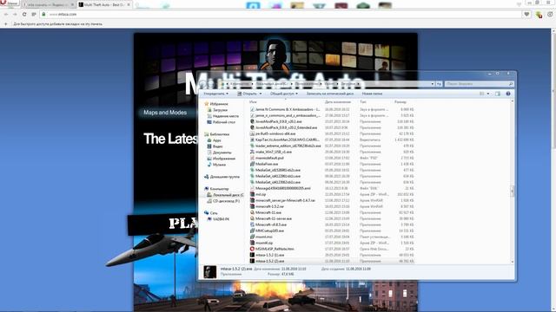Toggle the Explorer preview pane icon
This screenshot has width=556, height=312.
498,94
